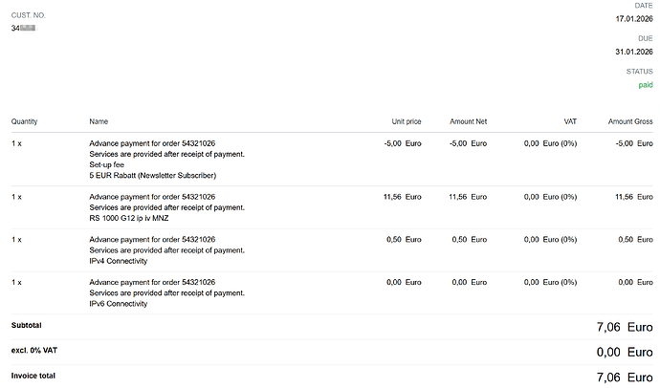Click the 11,56 Euro amount net
The width and height of the screenshot is (660, 388).
468,197
